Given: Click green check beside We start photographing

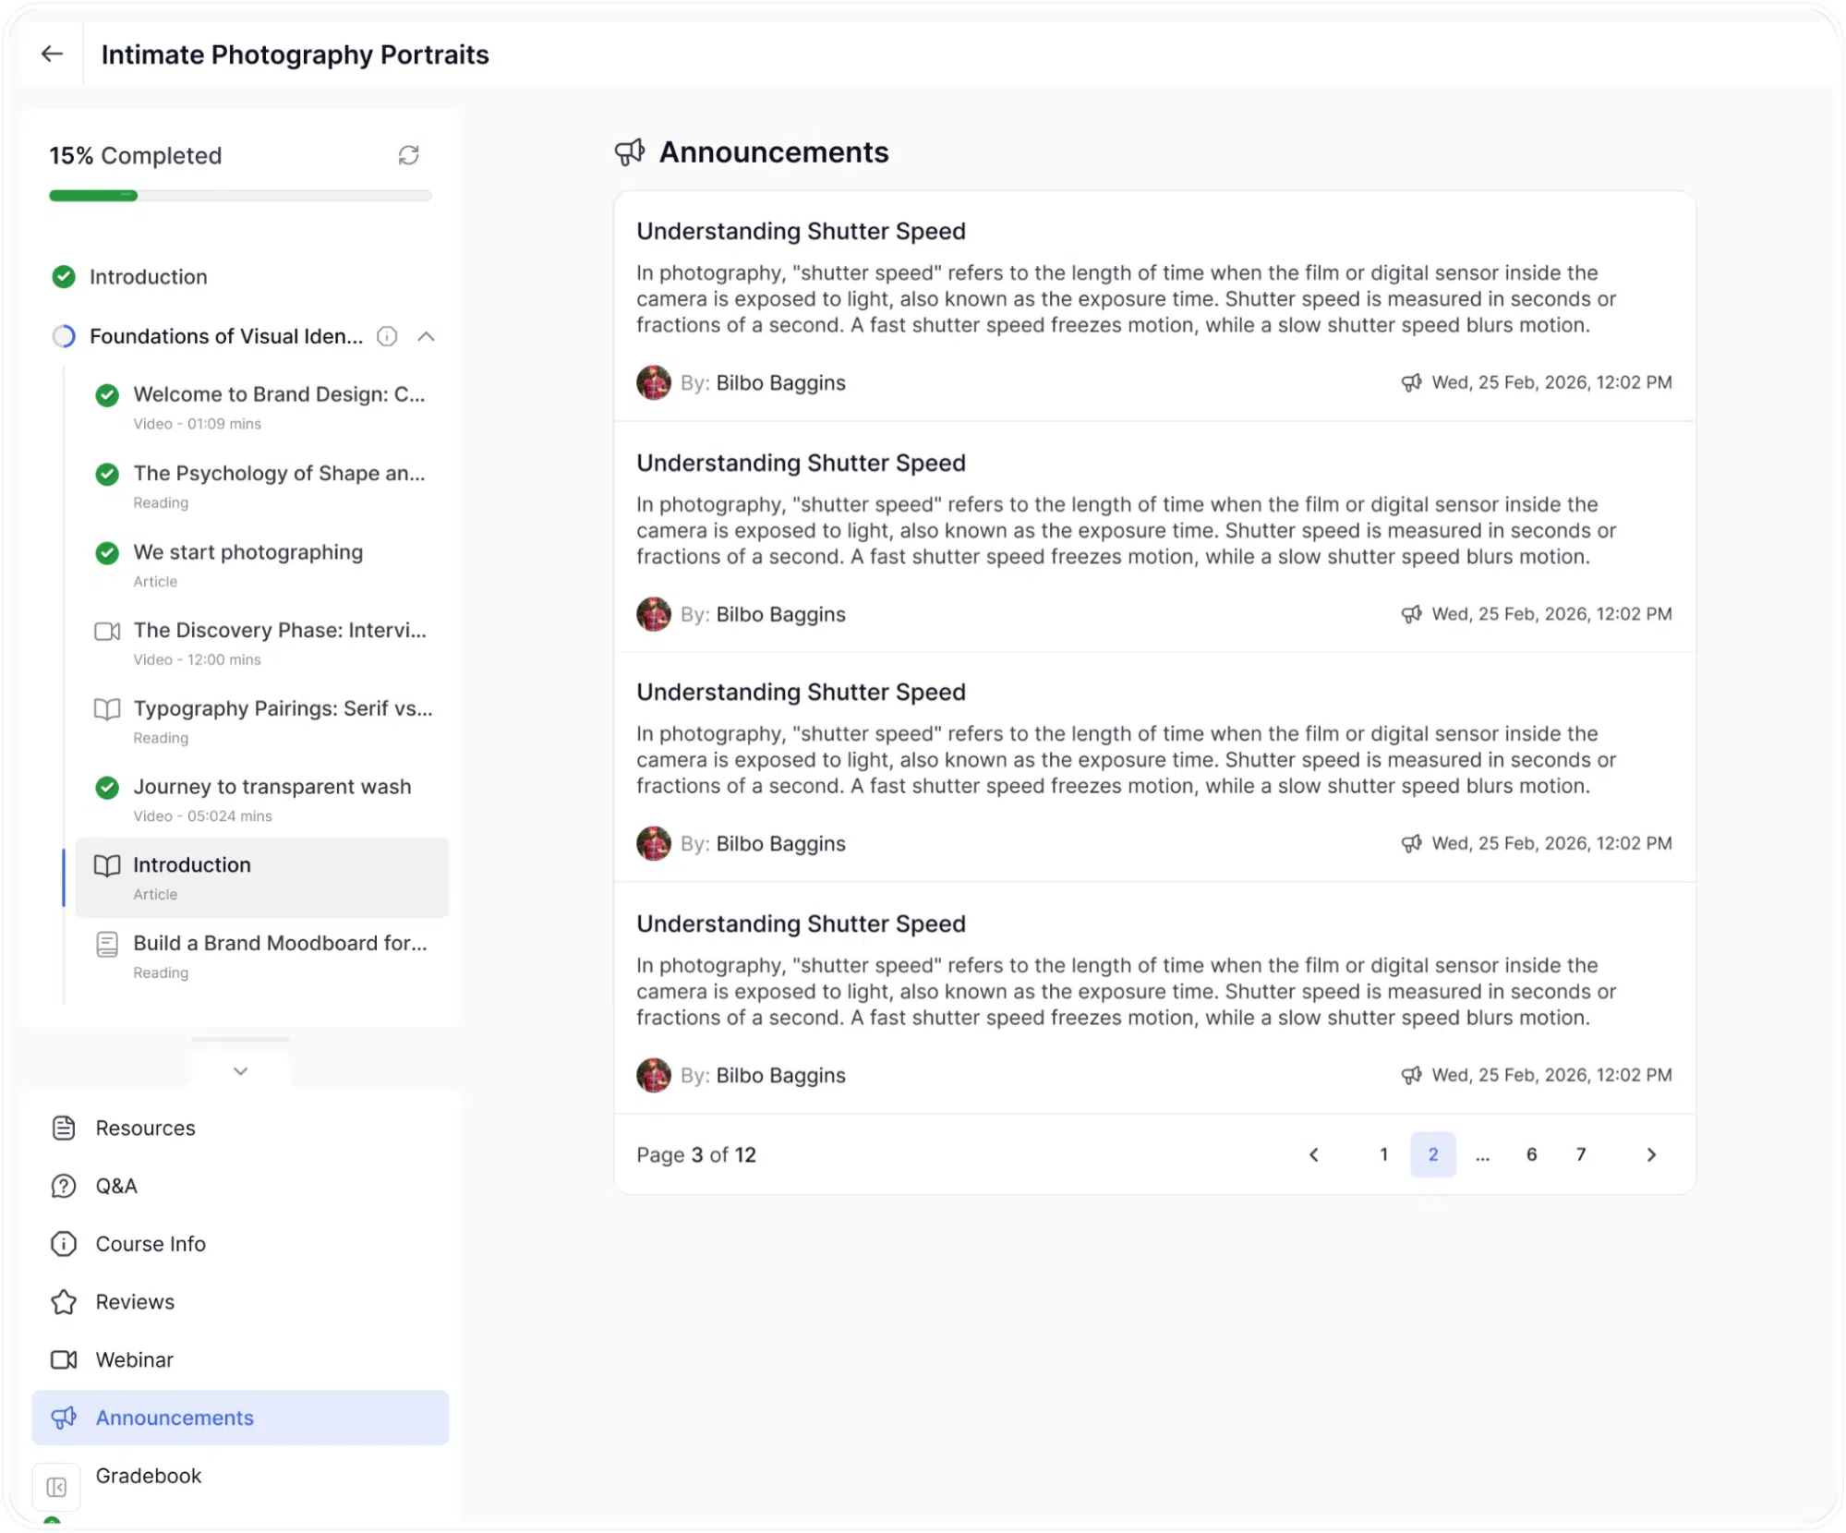Looking at the screenshot, I should 107,553.
